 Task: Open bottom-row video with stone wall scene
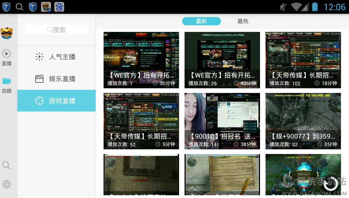[141, 175]
